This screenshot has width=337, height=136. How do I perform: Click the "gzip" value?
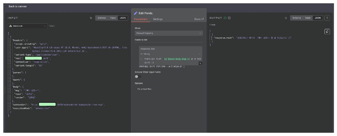tap(44, 44)
